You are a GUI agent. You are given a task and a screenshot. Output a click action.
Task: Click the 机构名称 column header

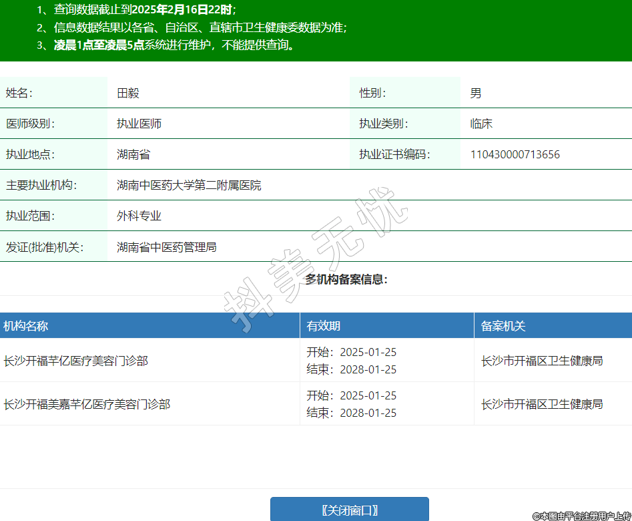click(x=26, y=326)
